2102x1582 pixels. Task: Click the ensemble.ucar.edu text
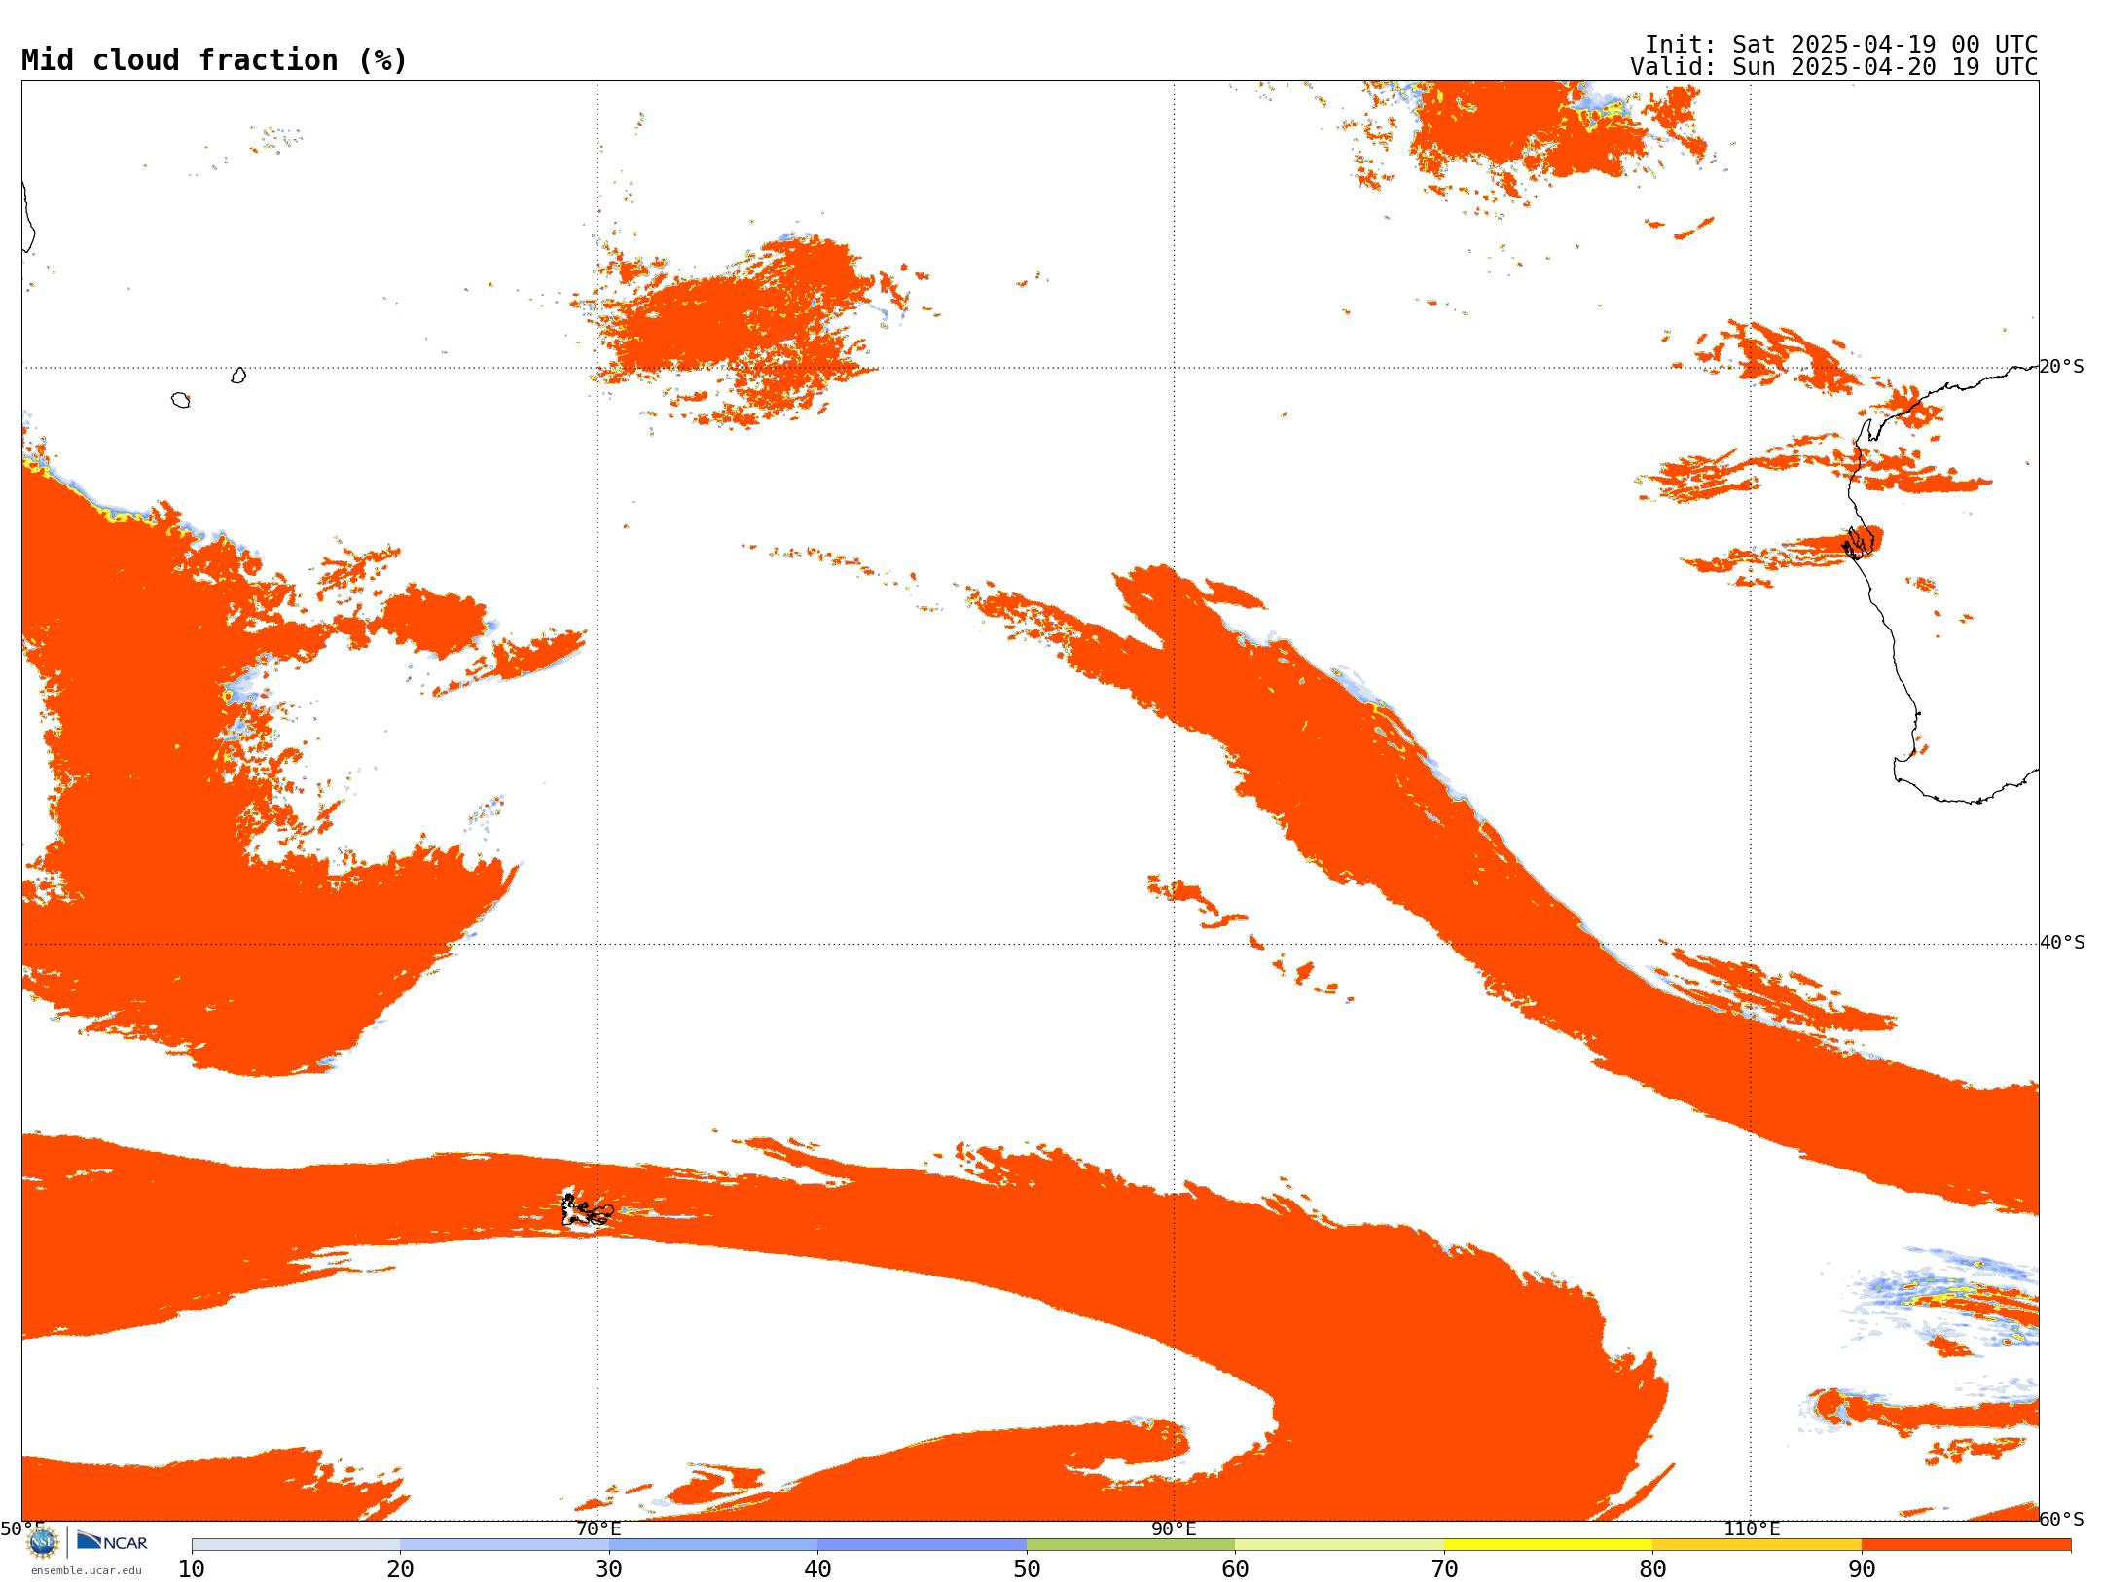point(87,1570)
